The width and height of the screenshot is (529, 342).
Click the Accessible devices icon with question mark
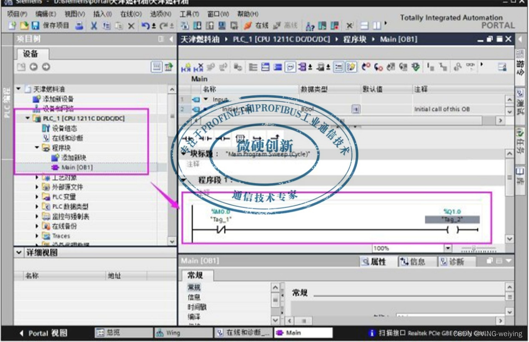(310, 26)
